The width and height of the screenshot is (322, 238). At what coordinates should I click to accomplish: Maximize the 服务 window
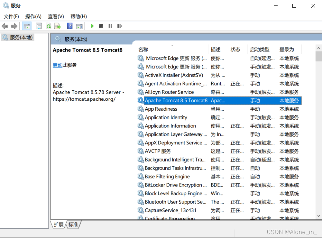pyautogui.click(x=294, y=6)
